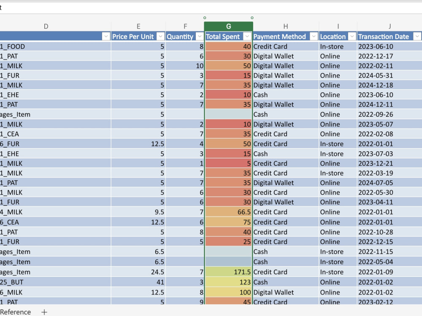The width and height of the screenshot is (422, 316).
Task: Click the date cell 2022-05-30
Action: [390, 193]
